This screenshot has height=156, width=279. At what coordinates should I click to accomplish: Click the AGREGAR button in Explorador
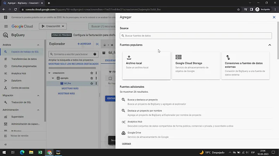[84, 44]
